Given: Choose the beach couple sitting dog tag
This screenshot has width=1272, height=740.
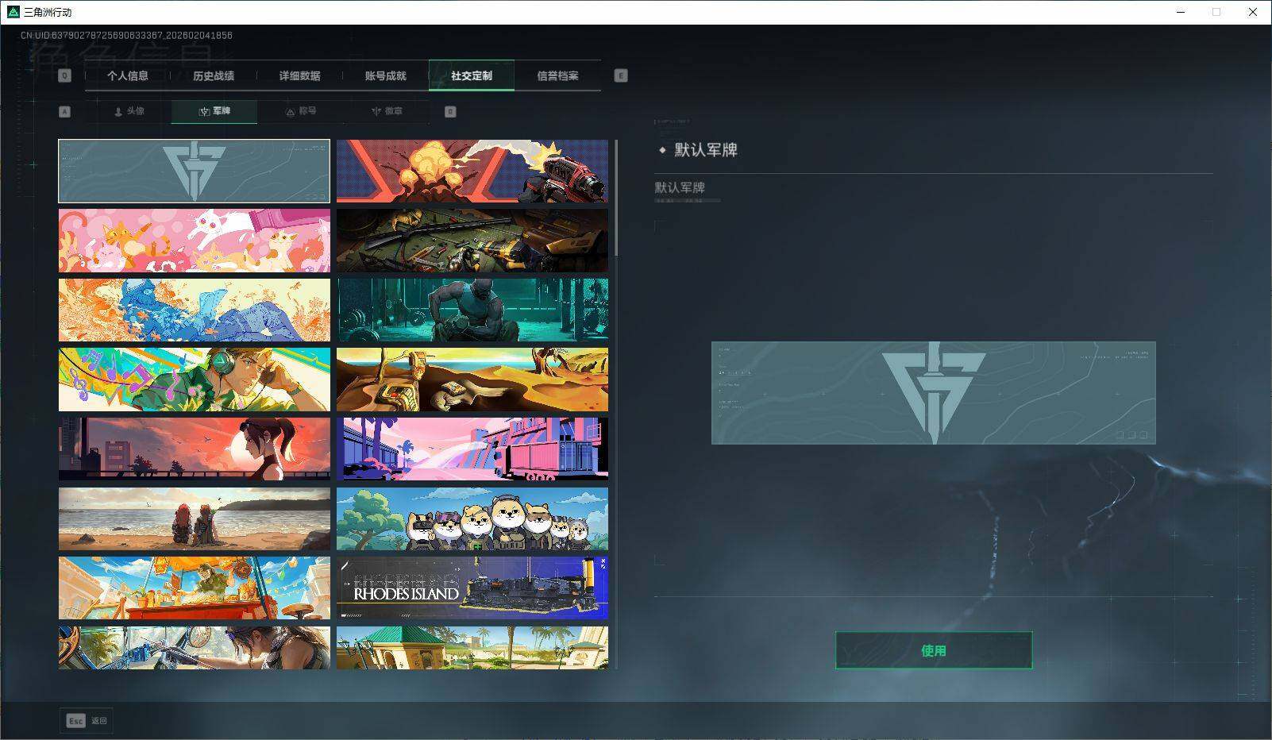Looking at the screenshot, I should click(195, 519).
